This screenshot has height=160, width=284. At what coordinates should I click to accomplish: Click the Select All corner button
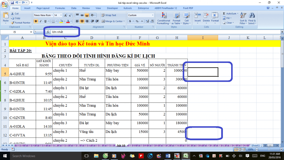click(5, 38)
